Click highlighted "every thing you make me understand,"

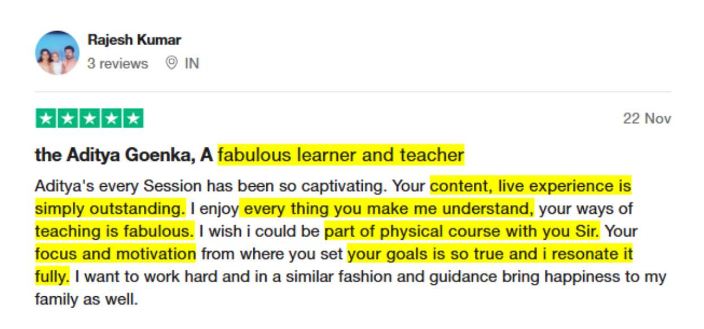386,209
